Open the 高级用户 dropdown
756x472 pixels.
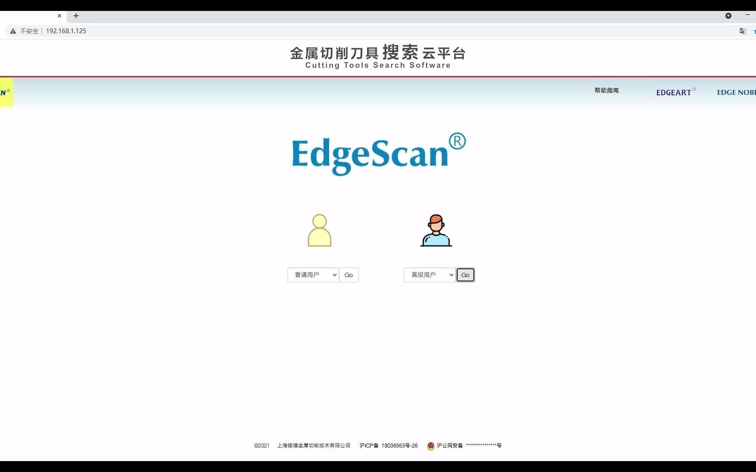click(x=430, y=275)
